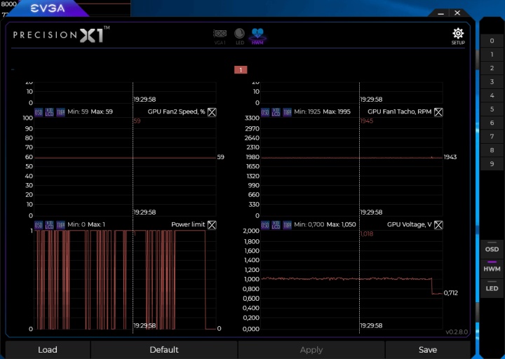
Task: Click the Load button
Action: click(48, 350)
